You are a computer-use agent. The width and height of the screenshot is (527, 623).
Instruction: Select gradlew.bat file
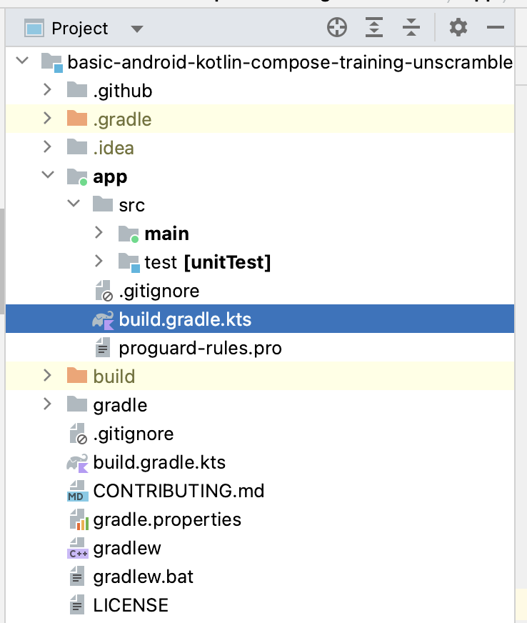point(143,577)
